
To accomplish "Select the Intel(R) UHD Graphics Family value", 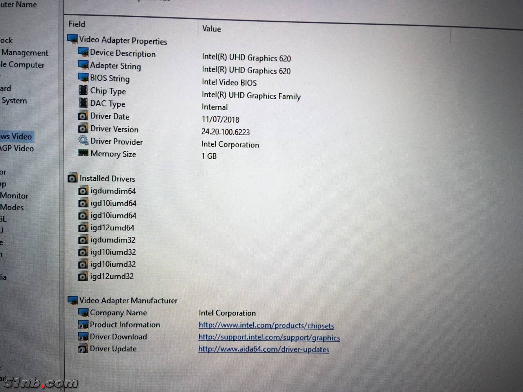I will tap(251, 96).
